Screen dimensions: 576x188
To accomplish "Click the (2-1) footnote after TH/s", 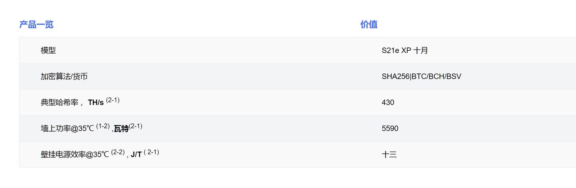I will [113, 100].
